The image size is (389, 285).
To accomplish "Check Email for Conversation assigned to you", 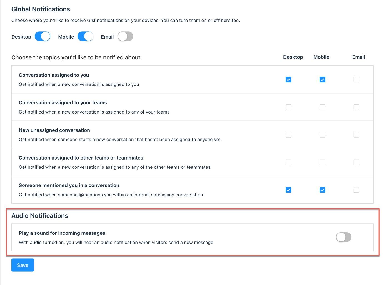I will [356, 80].
